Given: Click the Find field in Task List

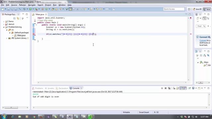Looking at the screenshot, I should 201,26.
